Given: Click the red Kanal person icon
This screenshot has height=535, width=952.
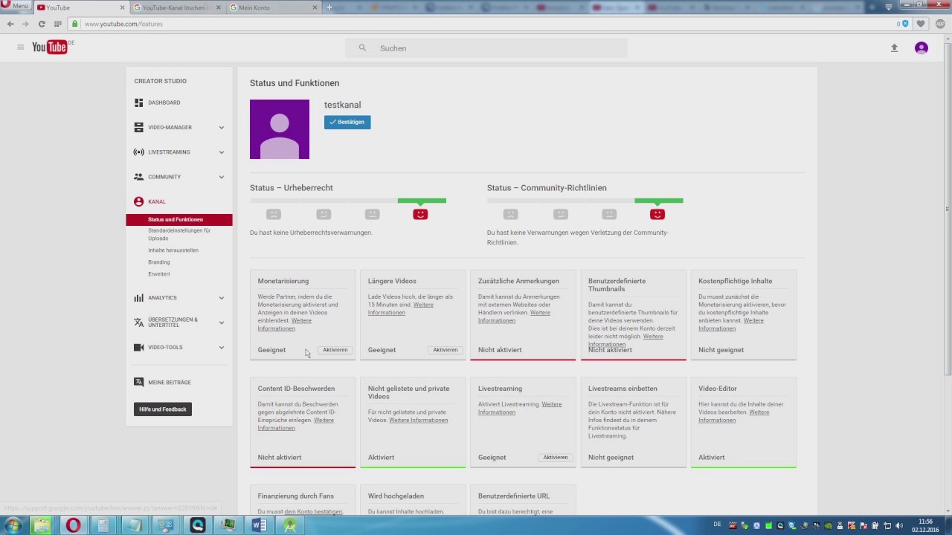Looking at the screenshot, I should pyautogui.click(x=138, y=201).
